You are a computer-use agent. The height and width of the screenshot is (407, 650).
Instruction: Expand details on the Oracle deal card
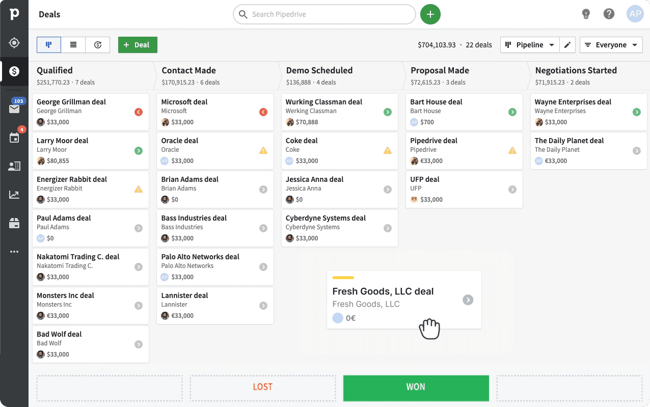click(263, 150)
